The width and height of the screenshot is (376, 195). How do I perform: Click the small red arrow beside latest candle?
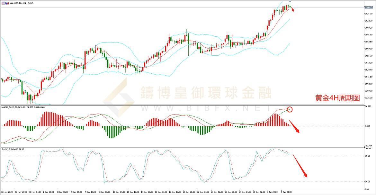pyautogui.click(x=292, y=9)
